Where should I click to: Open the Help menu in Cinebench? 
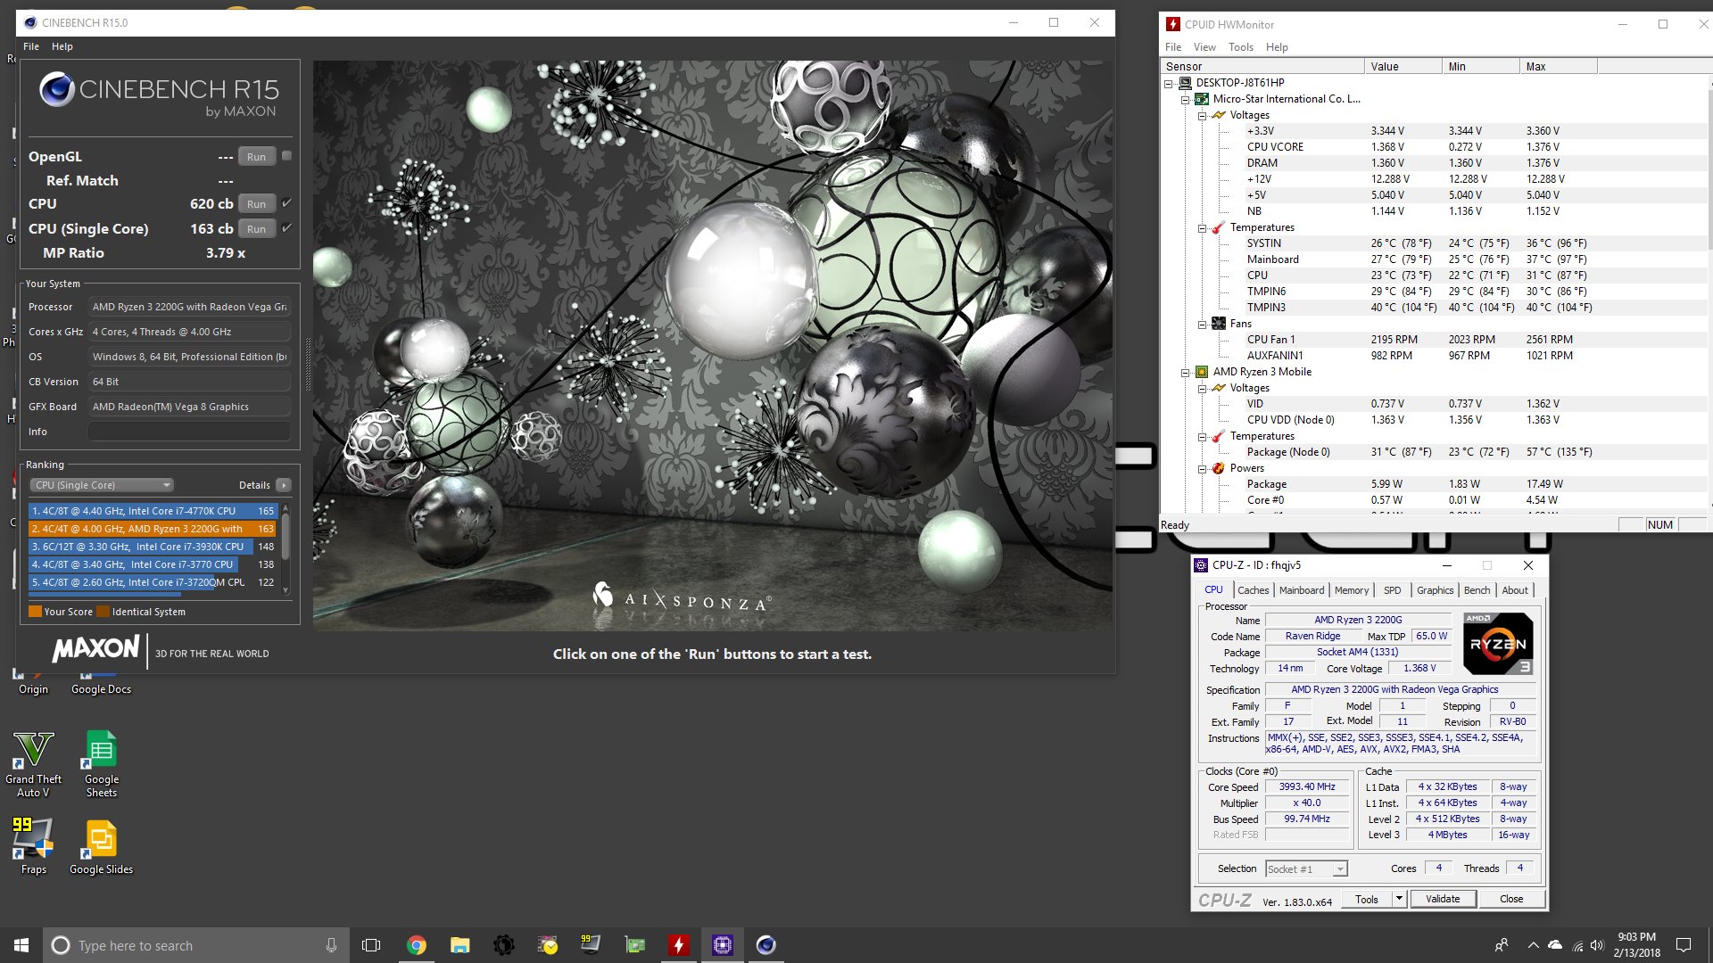62,46
